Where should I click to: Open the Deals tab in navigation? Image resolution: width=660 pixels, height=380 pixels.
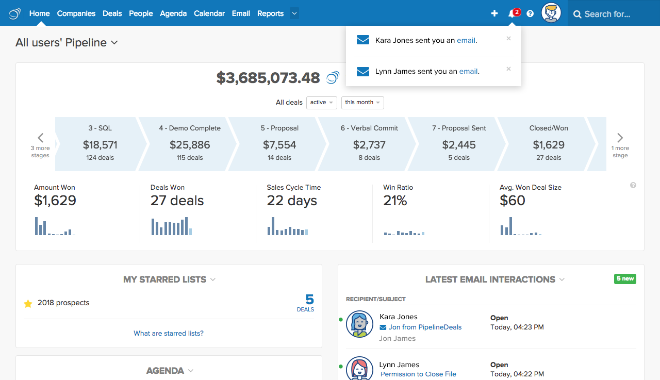(112, 13)
